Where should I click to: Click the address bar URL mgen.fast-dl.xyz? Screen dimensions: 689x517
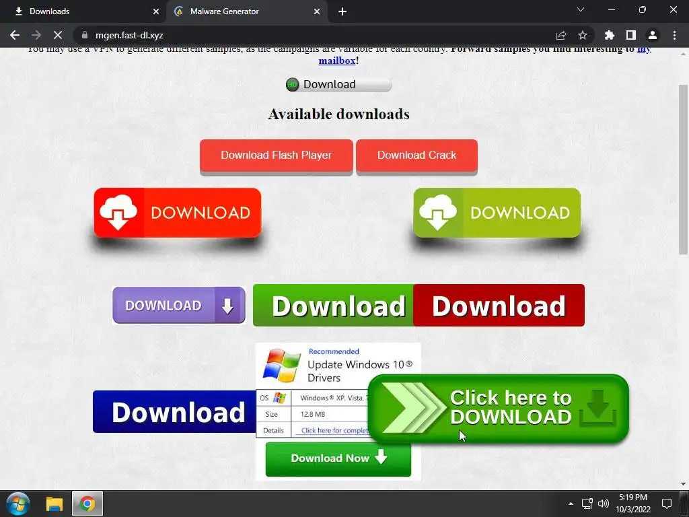click(129, 35)
